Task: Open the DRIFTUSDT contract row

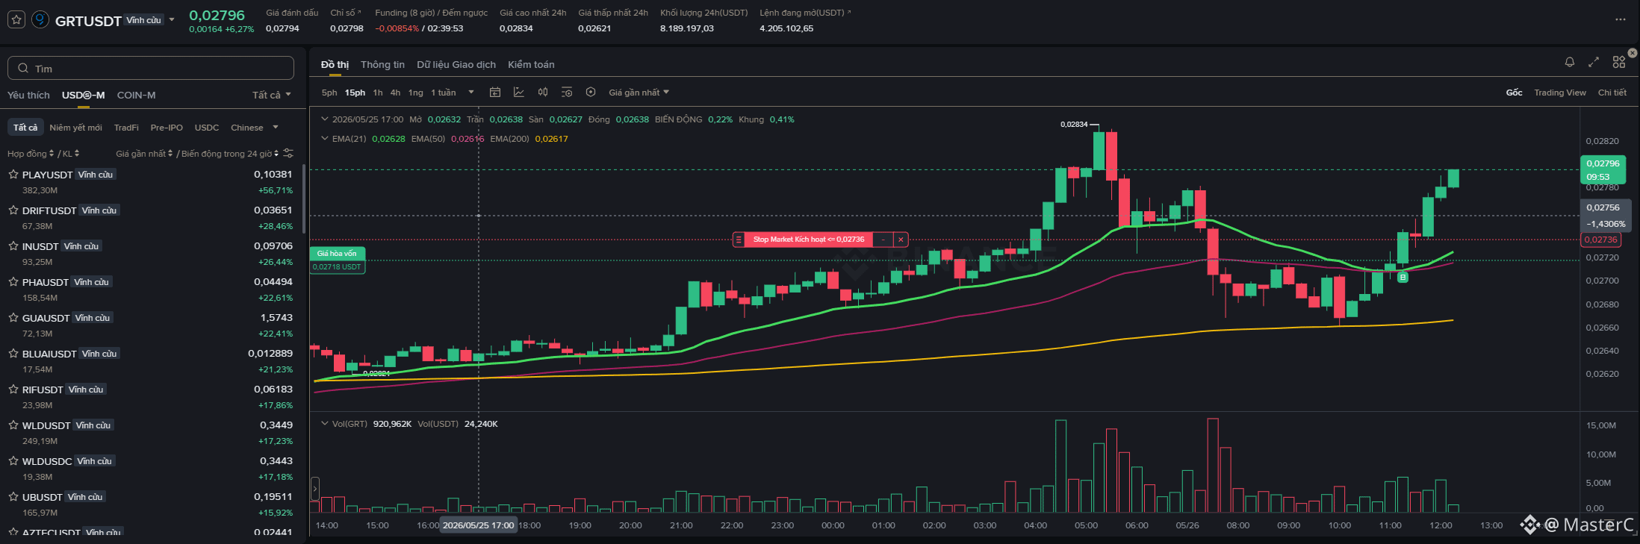Action: (151, 217)
